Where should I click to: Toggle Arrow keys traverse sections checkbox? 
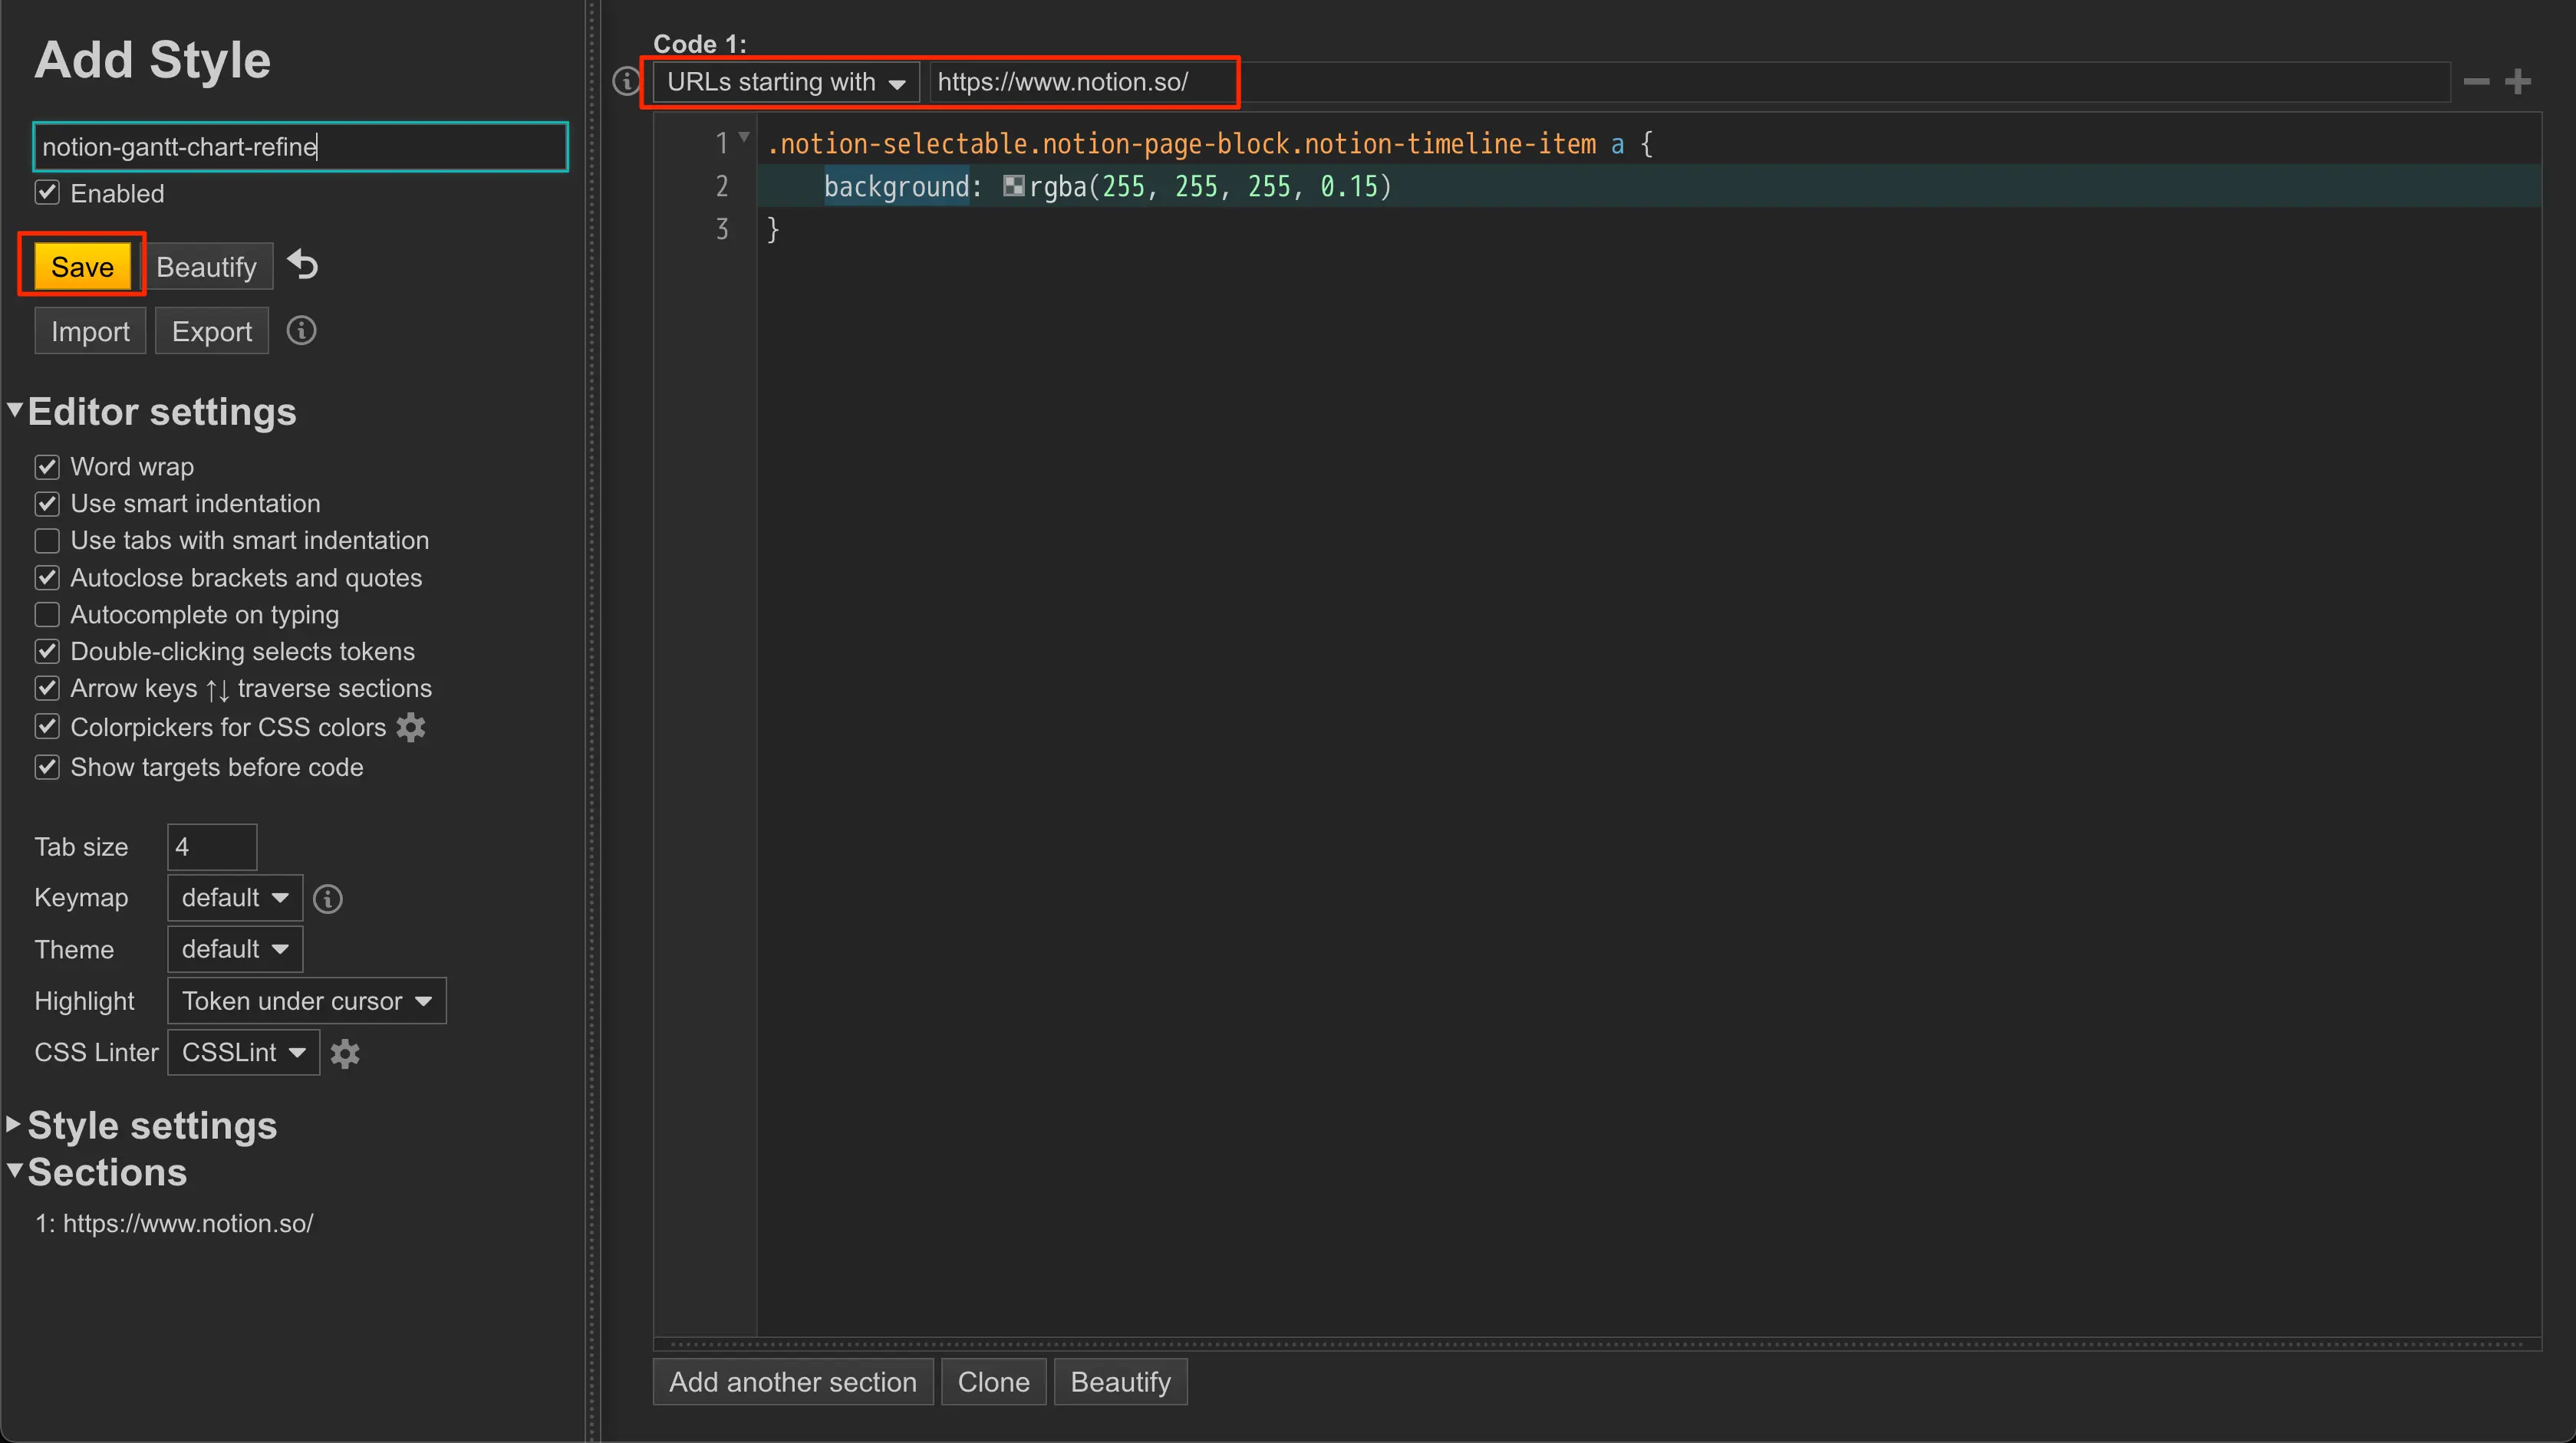(47, 689)
